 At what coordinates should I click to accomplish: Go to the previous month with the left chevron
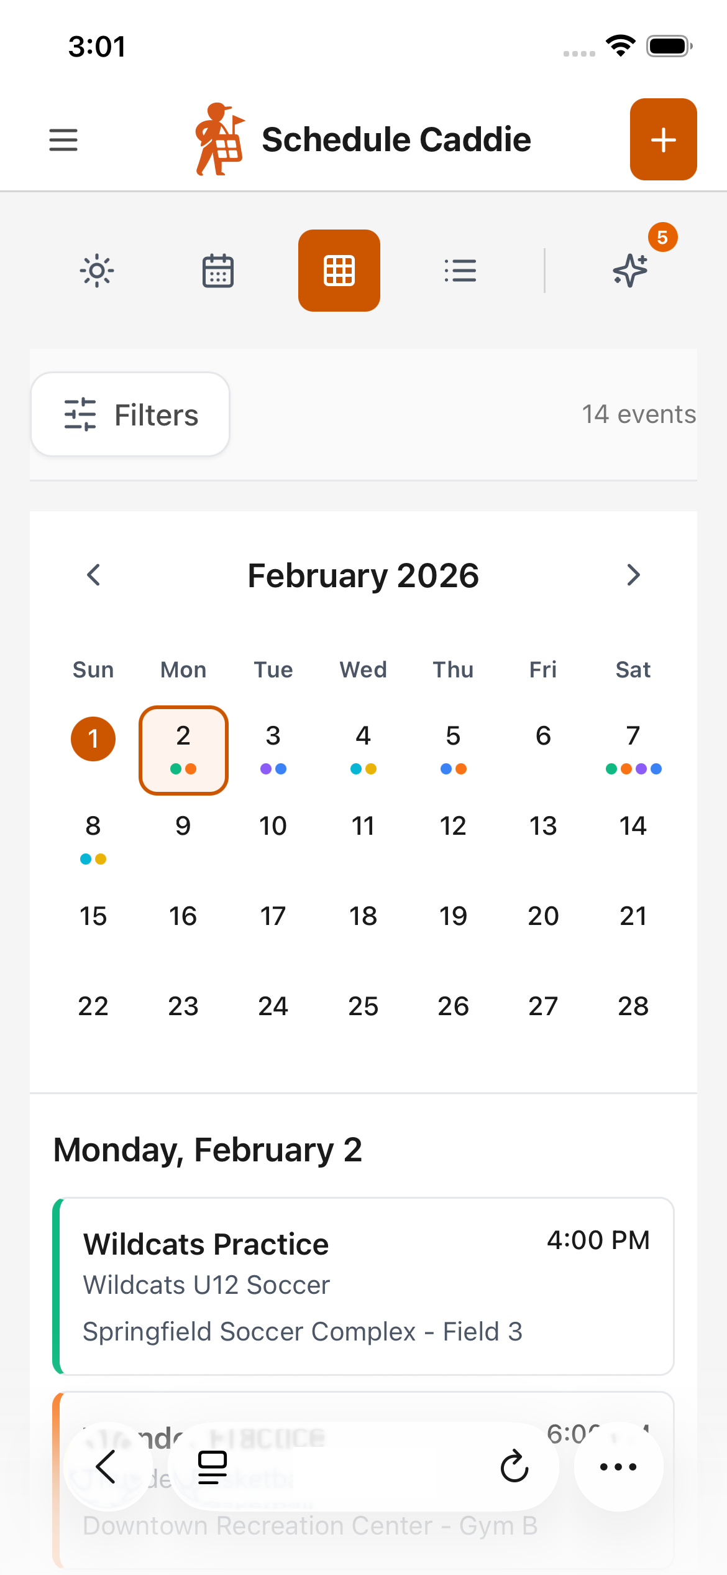(x=93, y=575)
